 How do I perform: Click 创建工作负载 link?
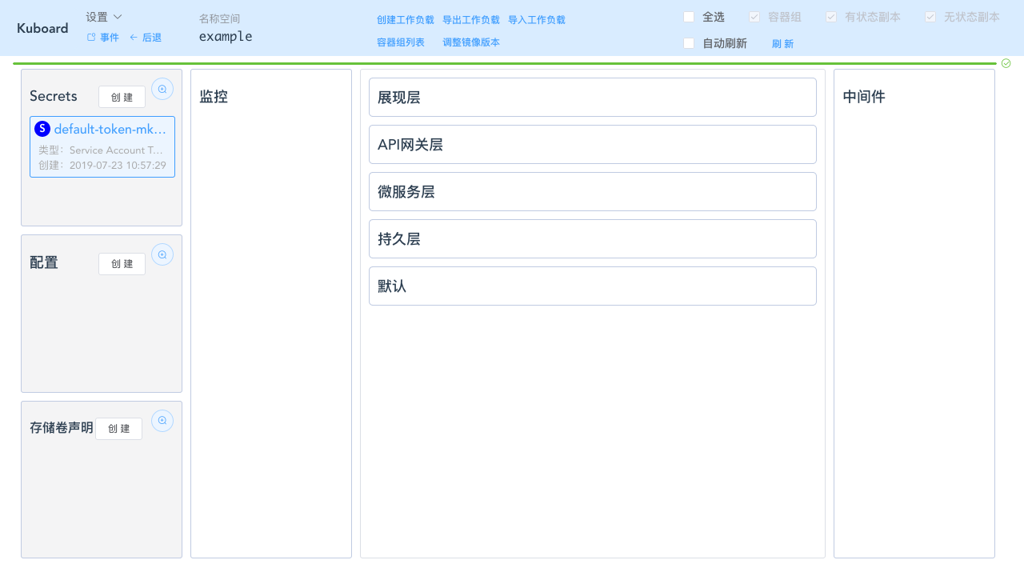406,20
